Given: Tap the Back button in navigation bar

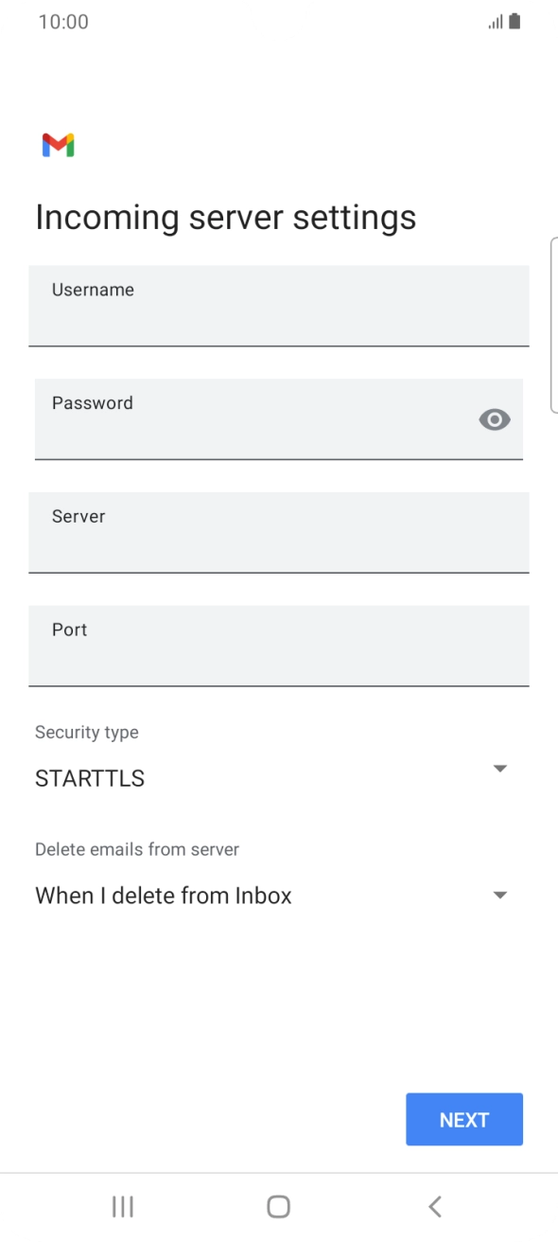Looking at the screenshot, I should pyautogui.click(x=434, y=1206).
